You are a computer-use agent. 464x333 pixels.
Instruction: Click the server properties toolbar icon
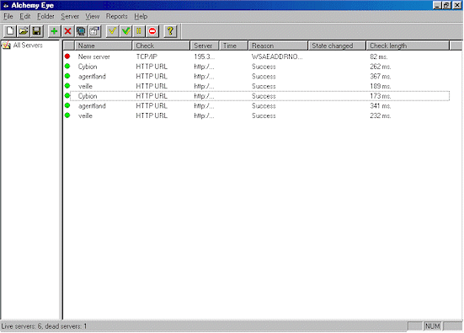coord(94,31)
